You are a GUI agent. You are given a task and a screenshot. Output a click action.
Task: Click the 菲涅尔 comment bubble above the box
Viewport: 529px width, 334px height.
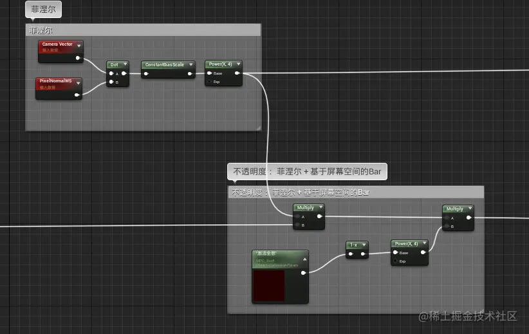click(x=43, y=10)
